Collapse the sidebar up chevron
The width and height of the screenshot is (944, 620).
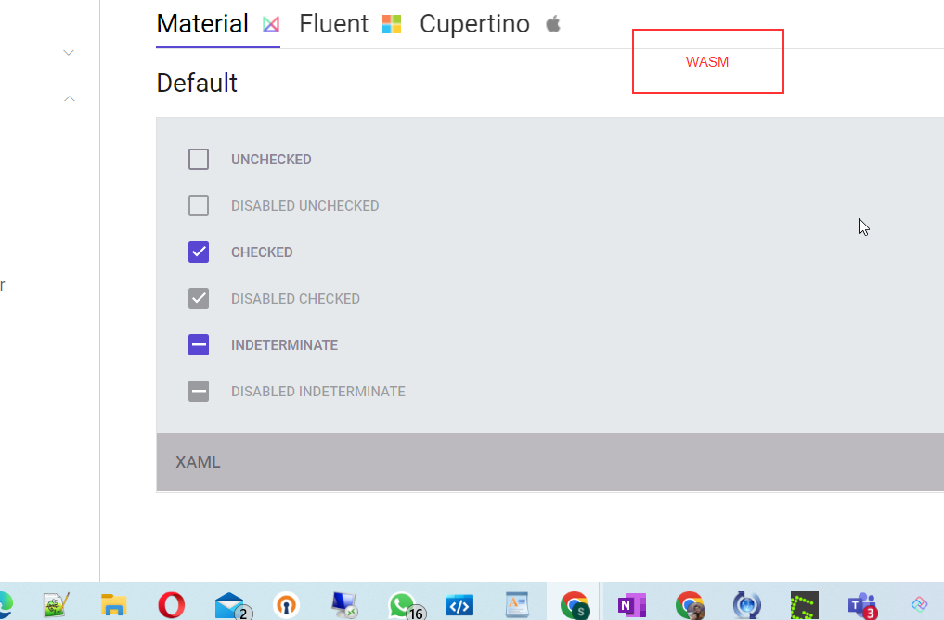pos(68,98)
